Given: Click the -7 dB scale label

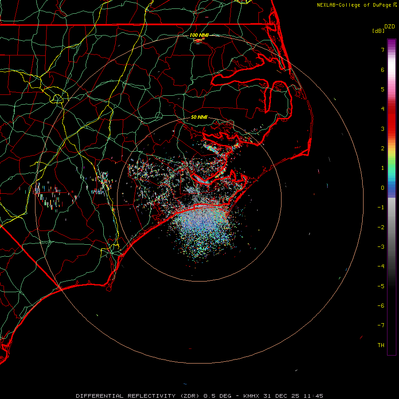Looking at the screenshot, I should 381,325.
